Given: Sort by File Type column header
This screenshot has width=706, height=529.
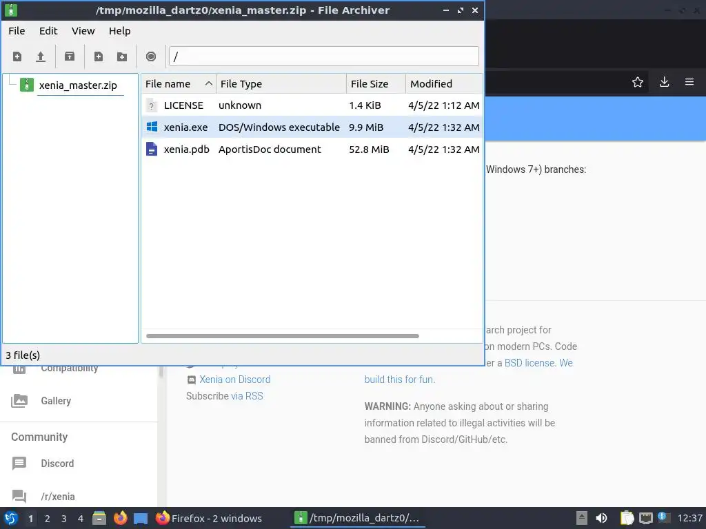Looking at the screenshot, I should click(x=281, y=83).
